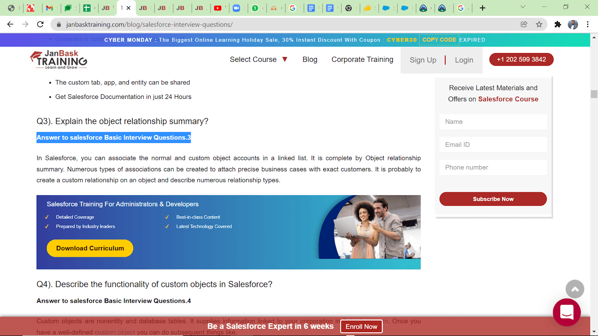
Task: Click the JanBask Training logo
Action: tap(59, 60)
